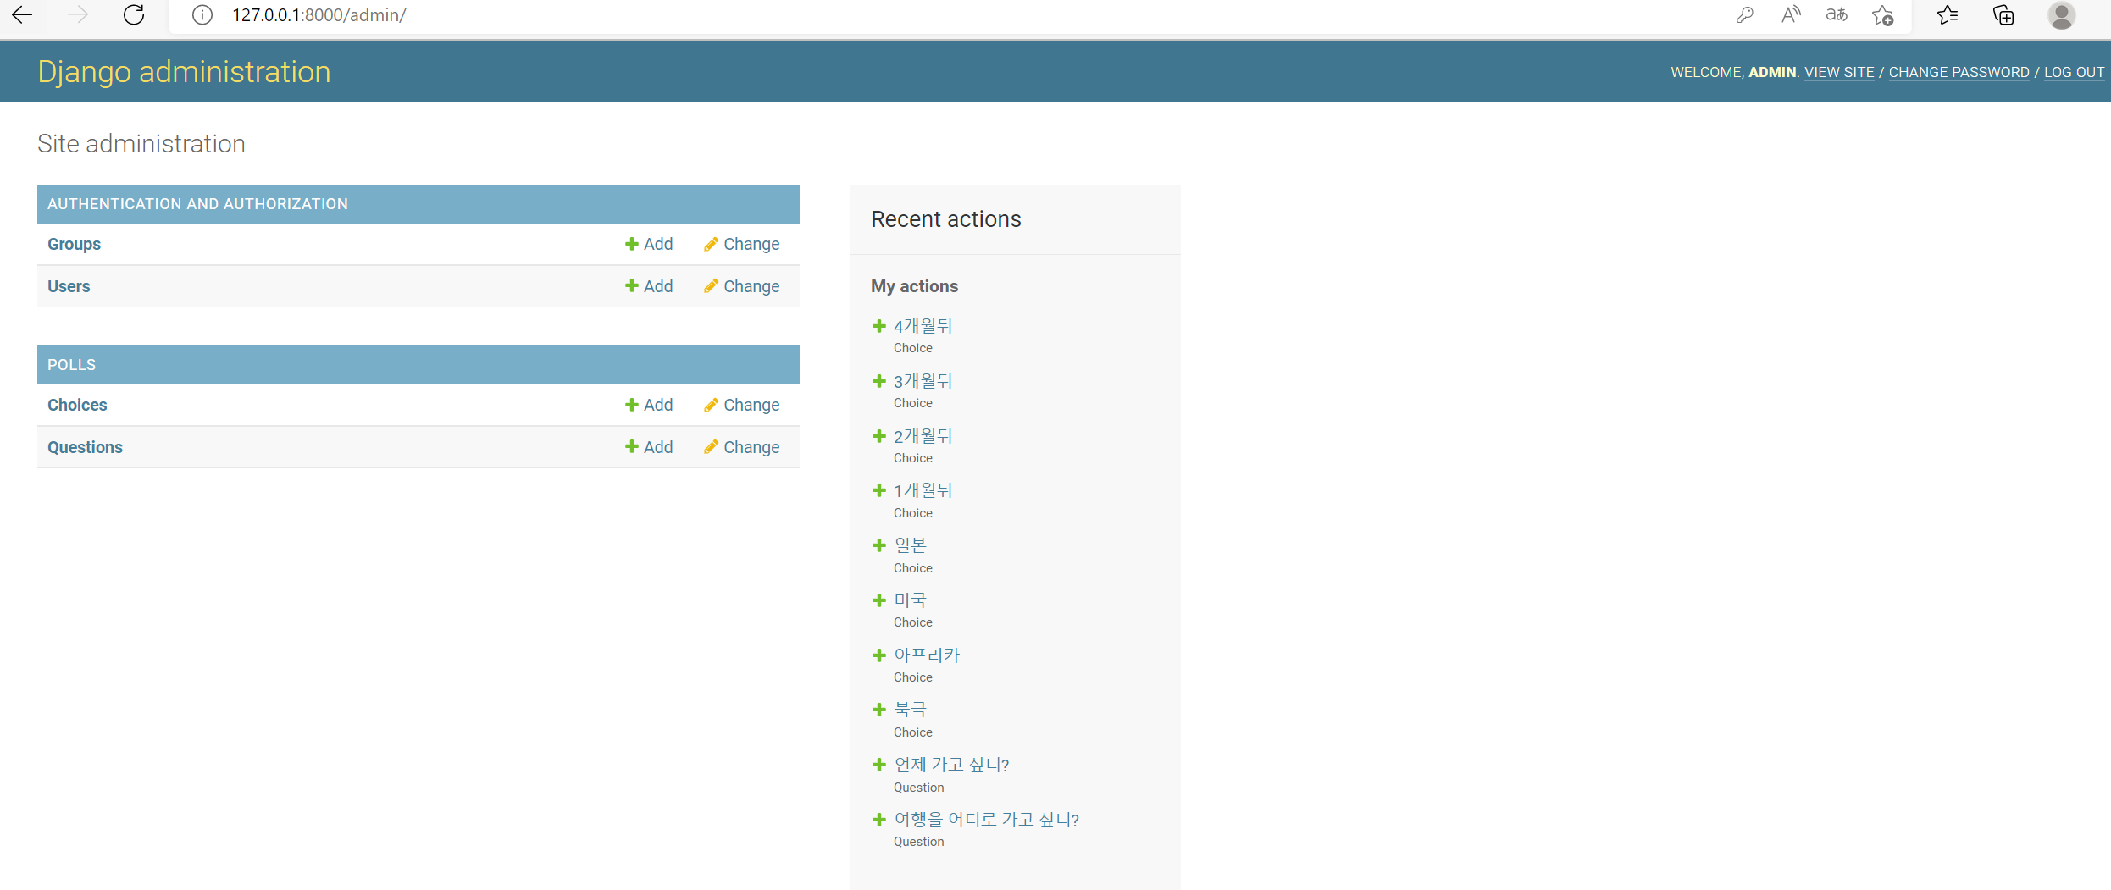Open the Users model link
The image size is (2111, 890).
click(69, 286)
